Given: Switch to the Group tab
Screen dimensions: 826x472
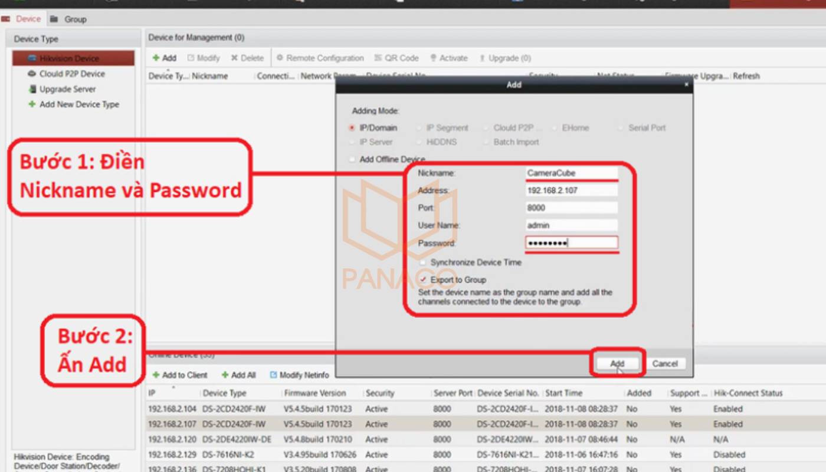Looking at the screenshot, I should click(69, 19).
